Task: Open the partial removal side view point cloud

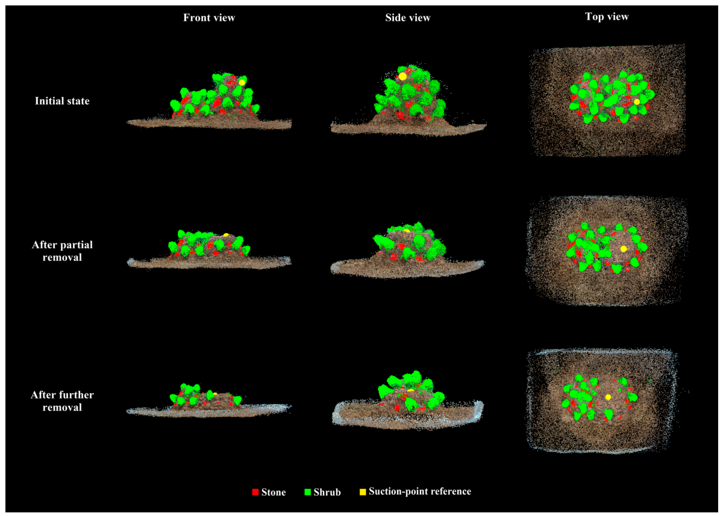Action: pyautogui.click(x=408, y=250)
